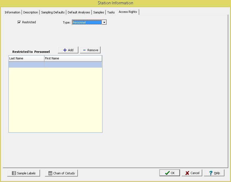Click the empty First Name cell in first row
Image resolution: width=231 pixels, height=182 pixels.
tap(73, 65)
